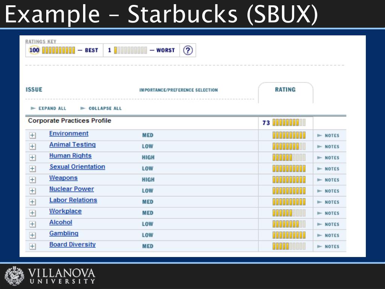Click the Villanova University logo
Image resolution: width=385 pixels, height=289 pixels.
coord(50,276)
